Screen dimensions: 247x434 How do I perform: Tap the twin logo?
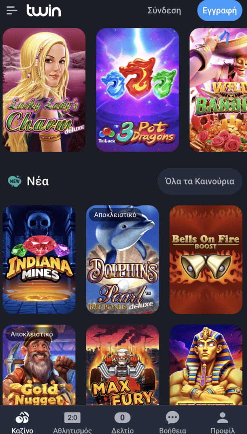[x=44, y=10]
